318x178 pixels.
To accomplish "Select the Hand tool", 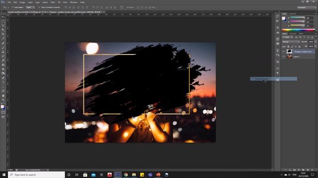I will (x=3, y=96).
